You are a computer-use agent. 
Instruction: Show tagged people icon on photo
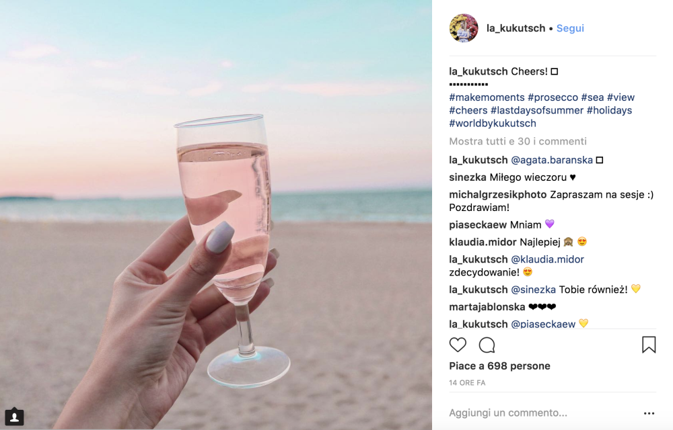(14, 417)
